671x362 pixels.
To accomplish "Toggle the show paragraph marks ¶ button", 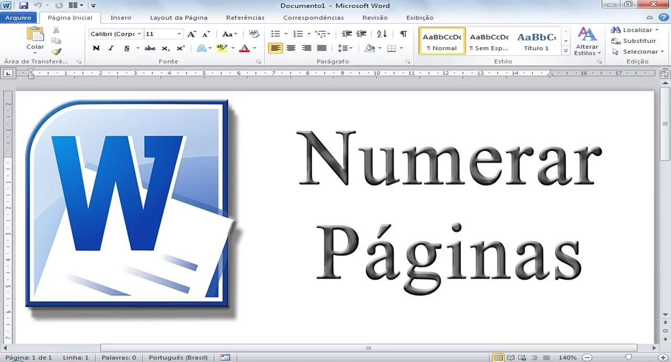I will tap(403, 34).
